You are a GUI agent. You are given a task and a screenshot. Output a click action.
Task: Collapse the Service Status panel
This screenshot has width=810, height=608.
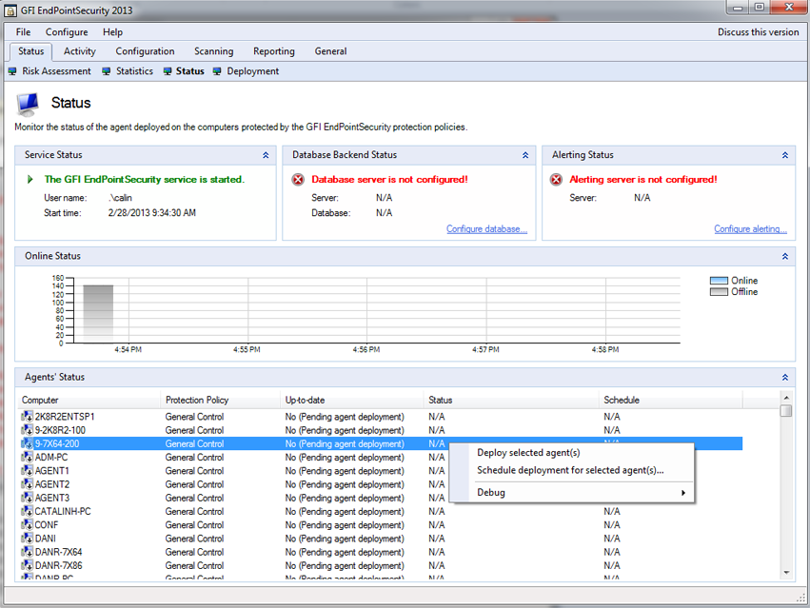(266, 155)
